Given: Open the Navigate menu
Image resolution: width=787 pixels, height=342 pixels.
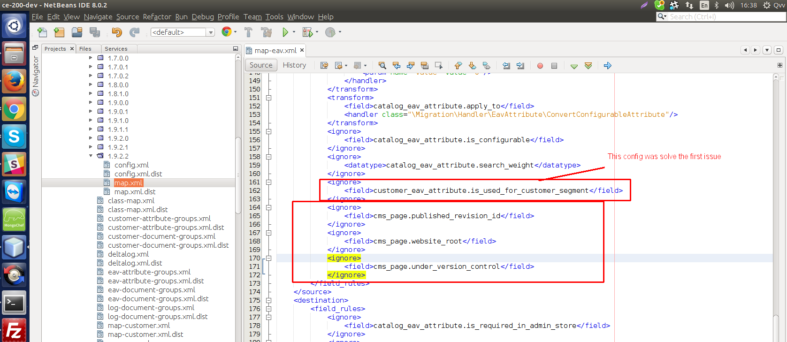Looking at the screenshot, I should pyautogui.click(x=98, y=16).
